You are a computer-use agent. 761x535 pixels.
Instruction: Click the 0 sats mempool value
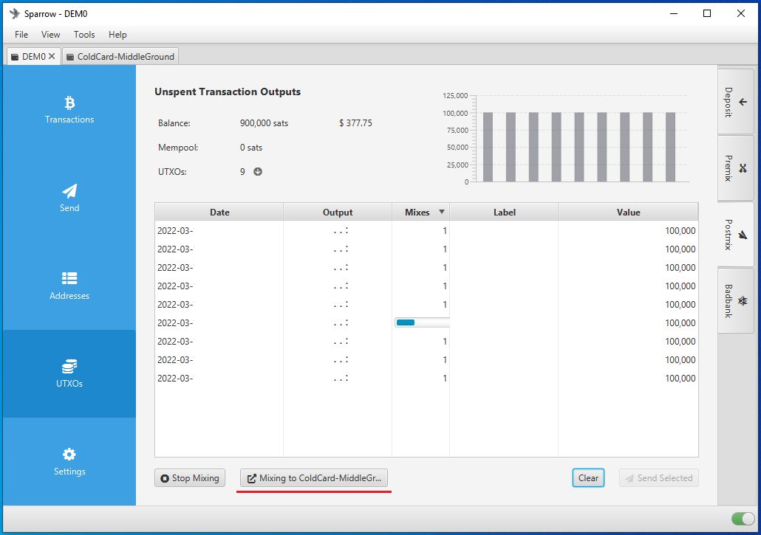click(x=251, y=148)
